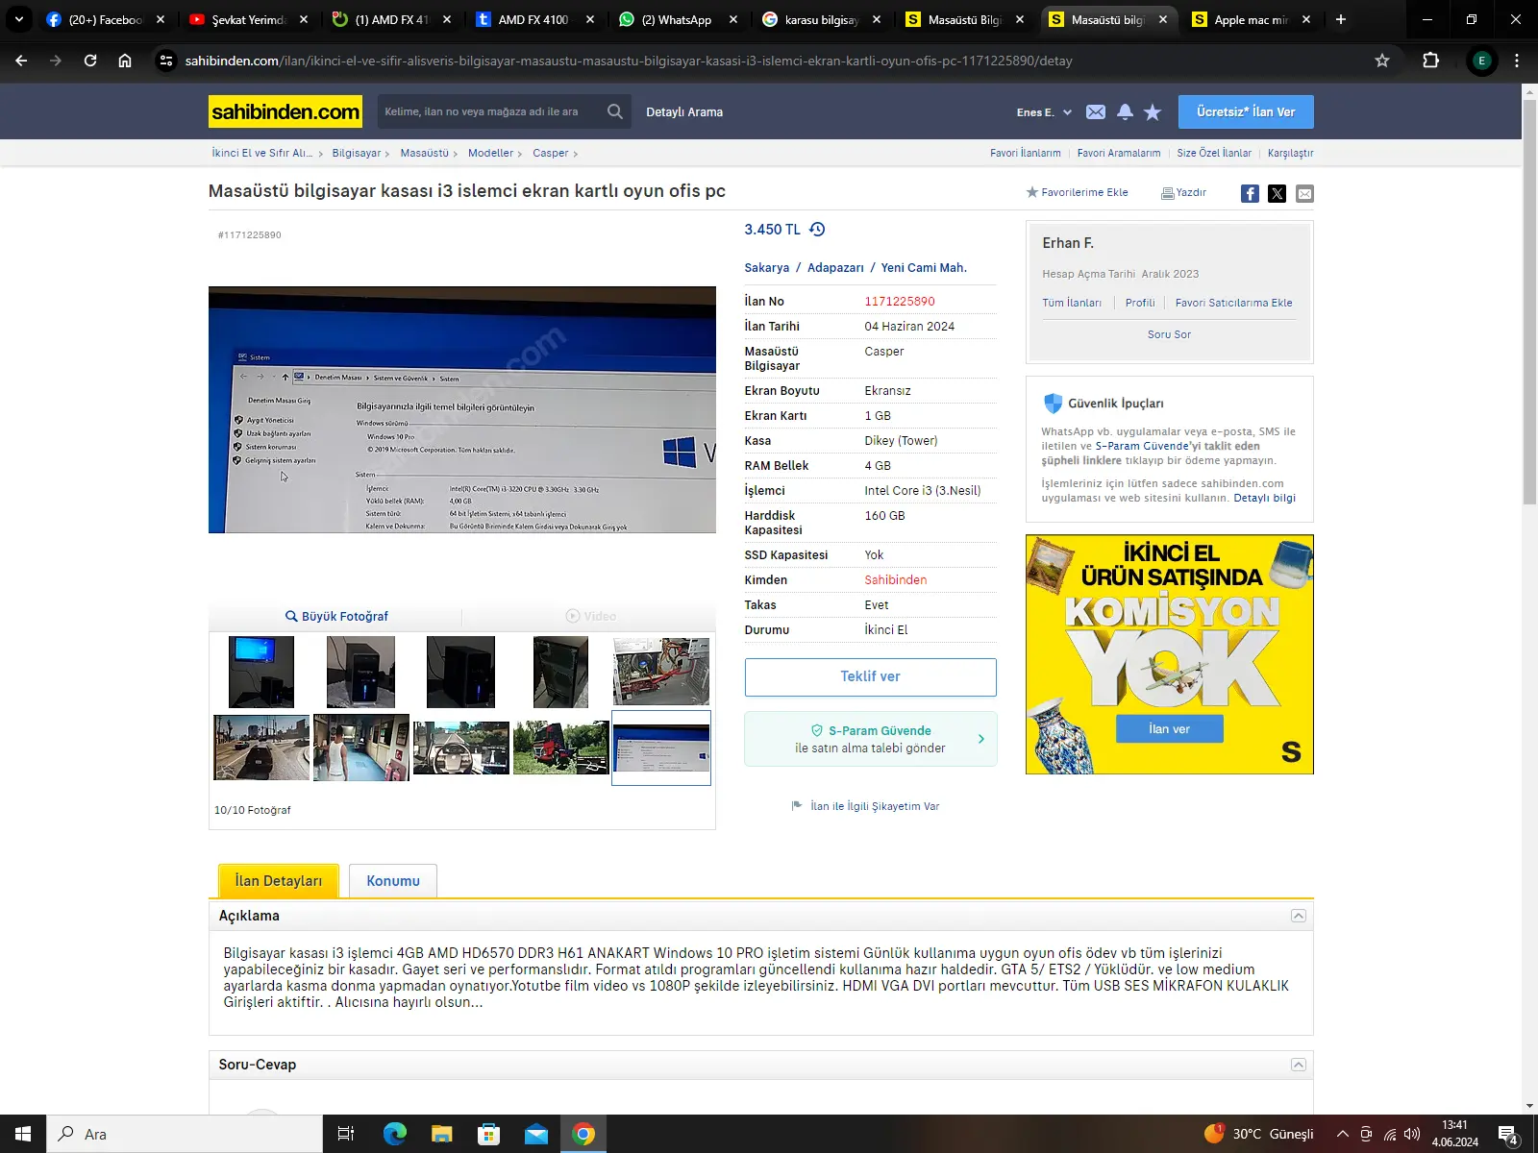Open Microsoft Edge from the taskbar

395,1134
